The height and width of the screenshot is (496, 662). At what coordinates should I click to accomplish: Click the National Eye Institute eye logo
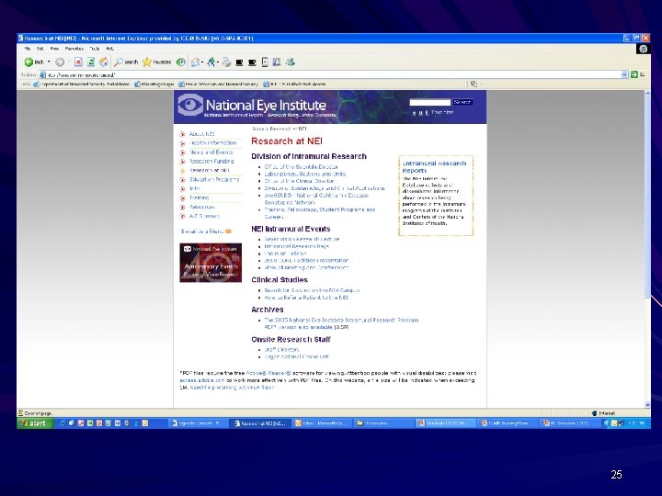(190, 105)
